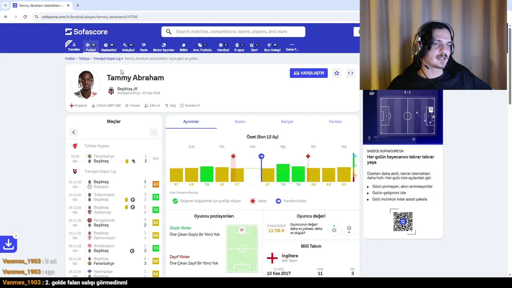Switch to the Fantezi tab
512x288 pixels.
[335, 122]
